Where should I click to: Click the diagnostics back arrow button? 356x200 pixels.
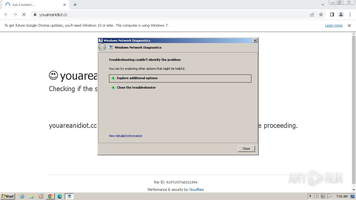coord(102,47)
